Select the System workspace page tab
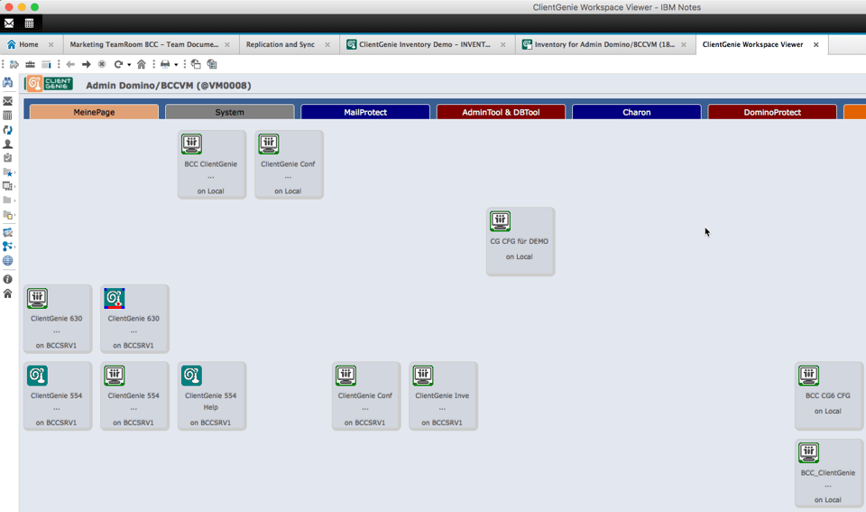866x512 pixels. coord(229,112)
